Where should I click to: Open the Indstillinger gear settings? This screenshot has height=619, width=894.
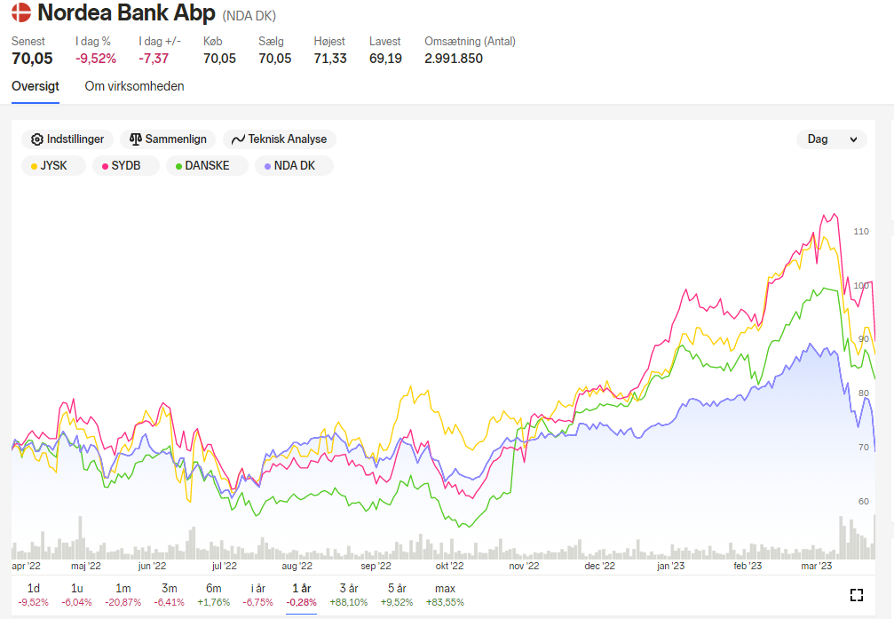coord(37,139)
